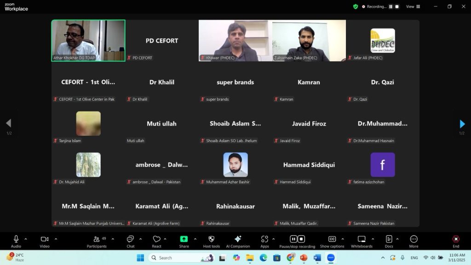Stop recording from top bar
This screenshot has width=471, height=265.
coord(397,6)
